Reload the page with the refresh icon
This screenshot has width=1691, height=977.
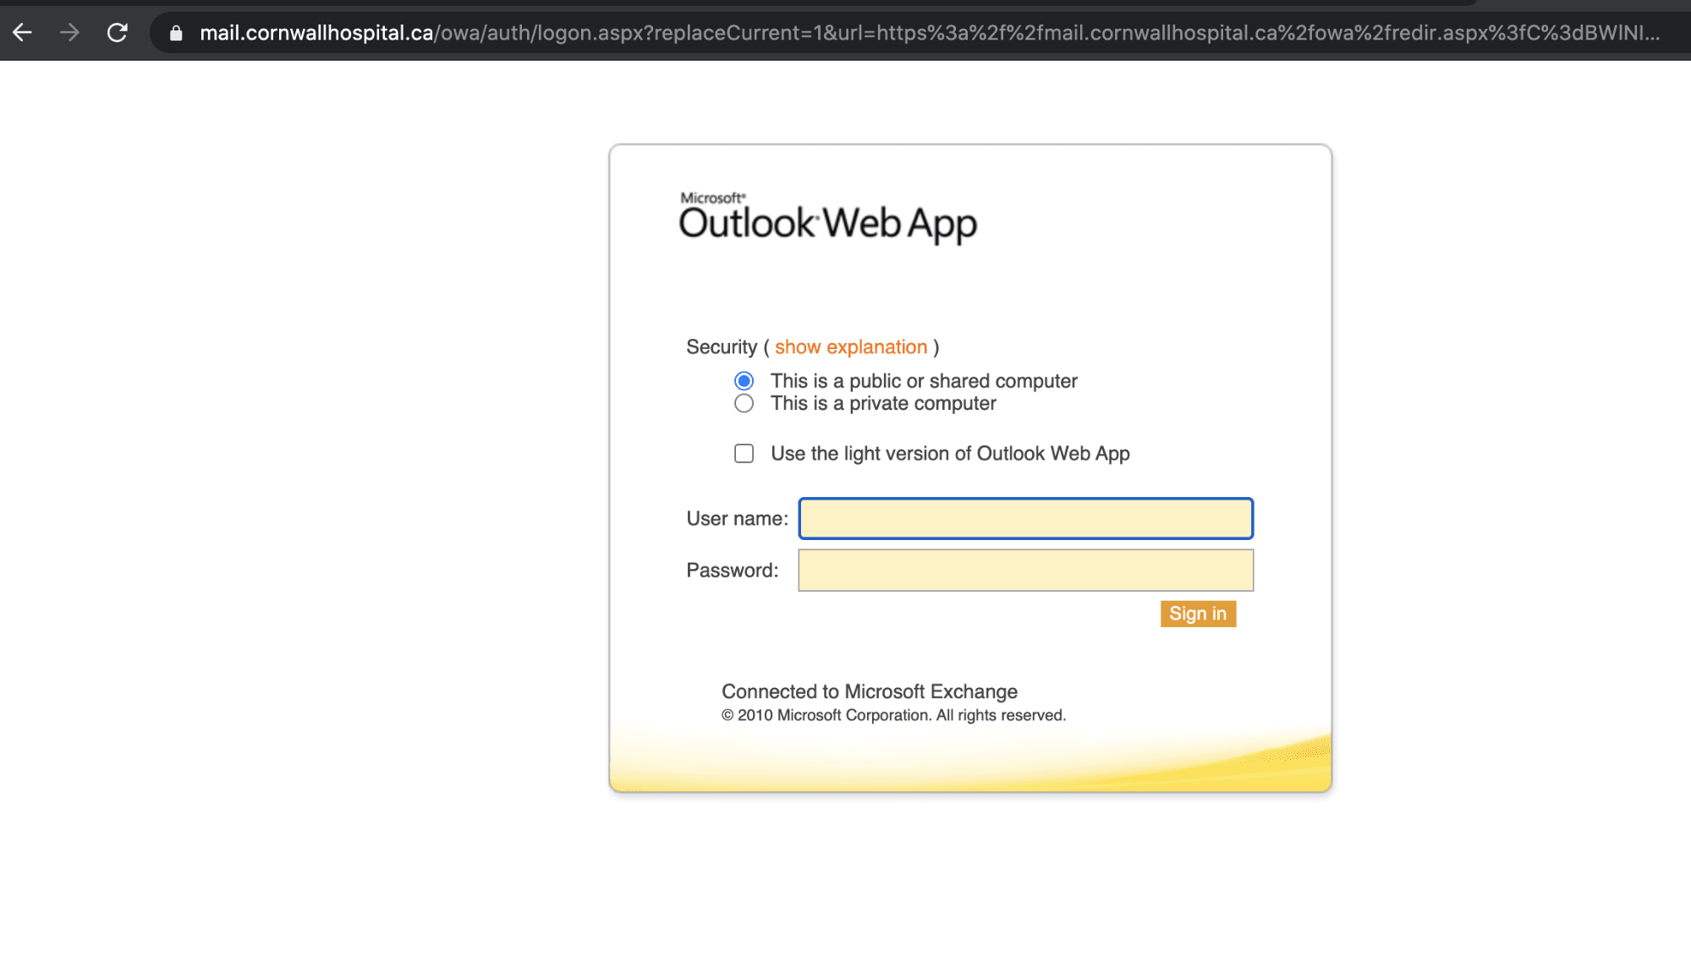coord(118,33)
